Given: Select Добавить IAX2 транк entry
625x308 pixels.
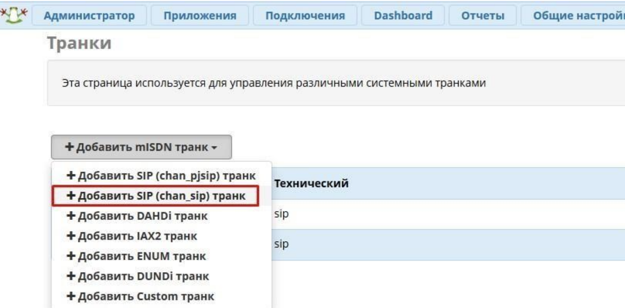Looking at the screenshot, I should tap(131, 236).
